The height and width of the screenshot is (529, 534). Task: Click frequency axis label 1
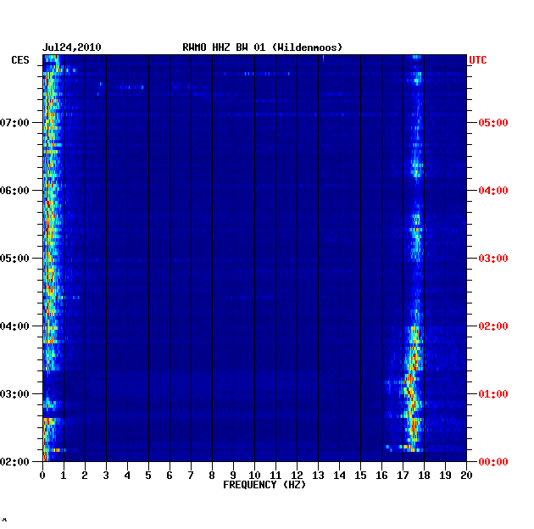pyautogui.click(x=64, y=476)
